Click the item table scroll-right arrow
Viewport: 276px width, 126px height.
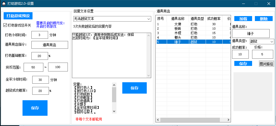[228, 120]
